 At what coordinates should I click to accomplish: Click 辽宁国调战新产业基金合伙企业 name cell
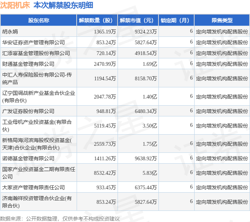(x=38, y=96)
